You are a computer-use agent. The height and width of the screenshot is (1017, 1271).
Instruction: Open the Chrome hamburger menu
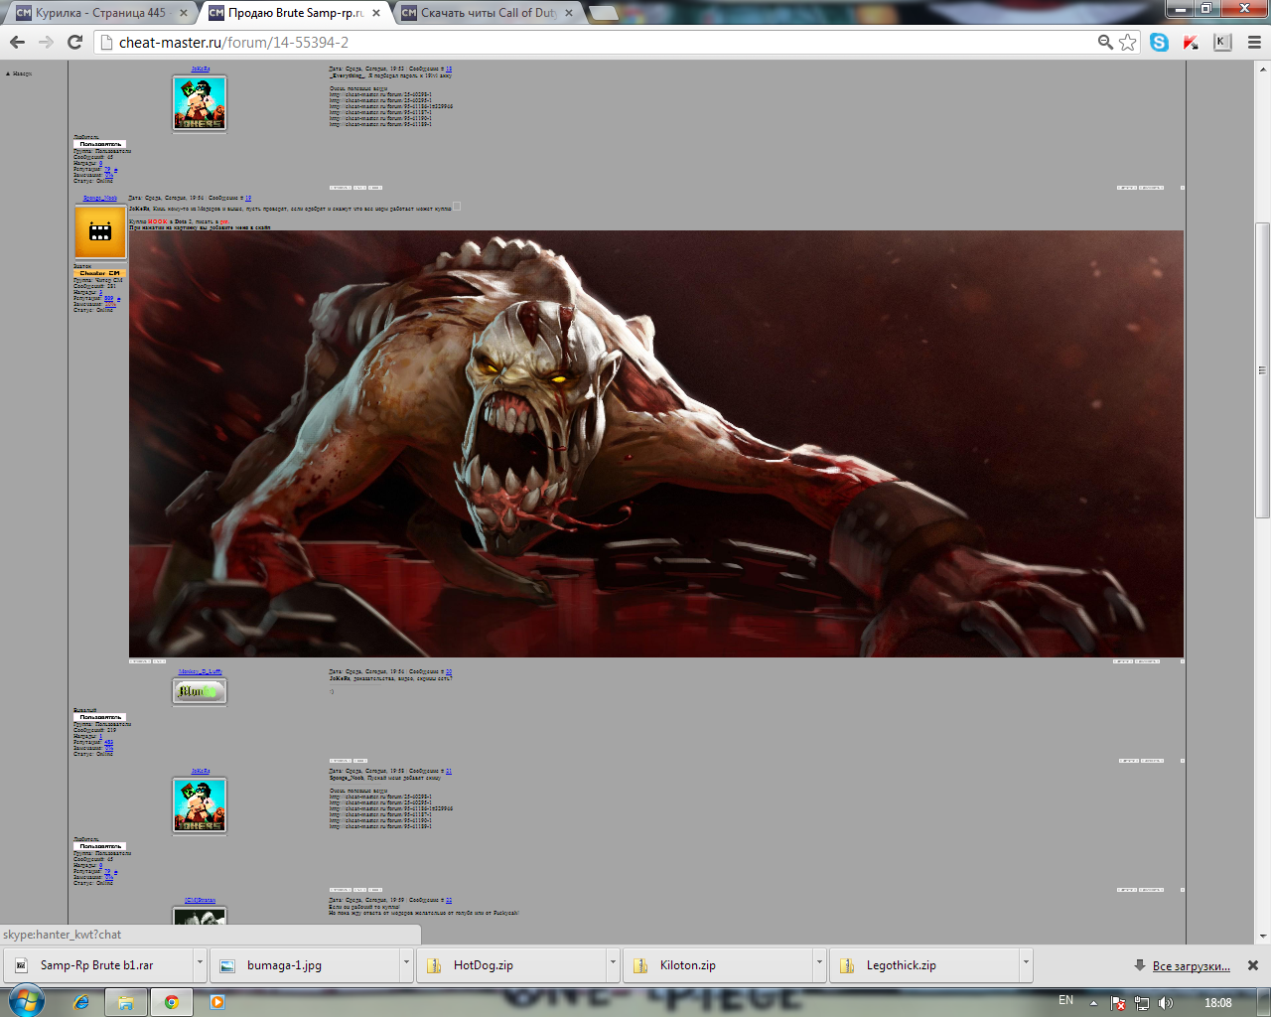tap(1254, 42)
